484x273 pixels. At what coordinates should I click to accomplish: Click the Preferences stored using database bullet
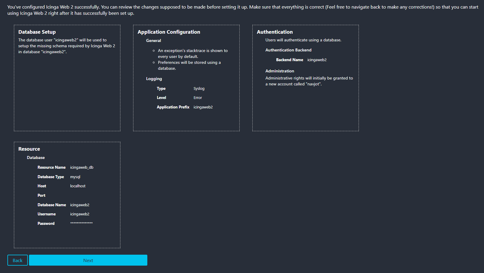point(189,65)
